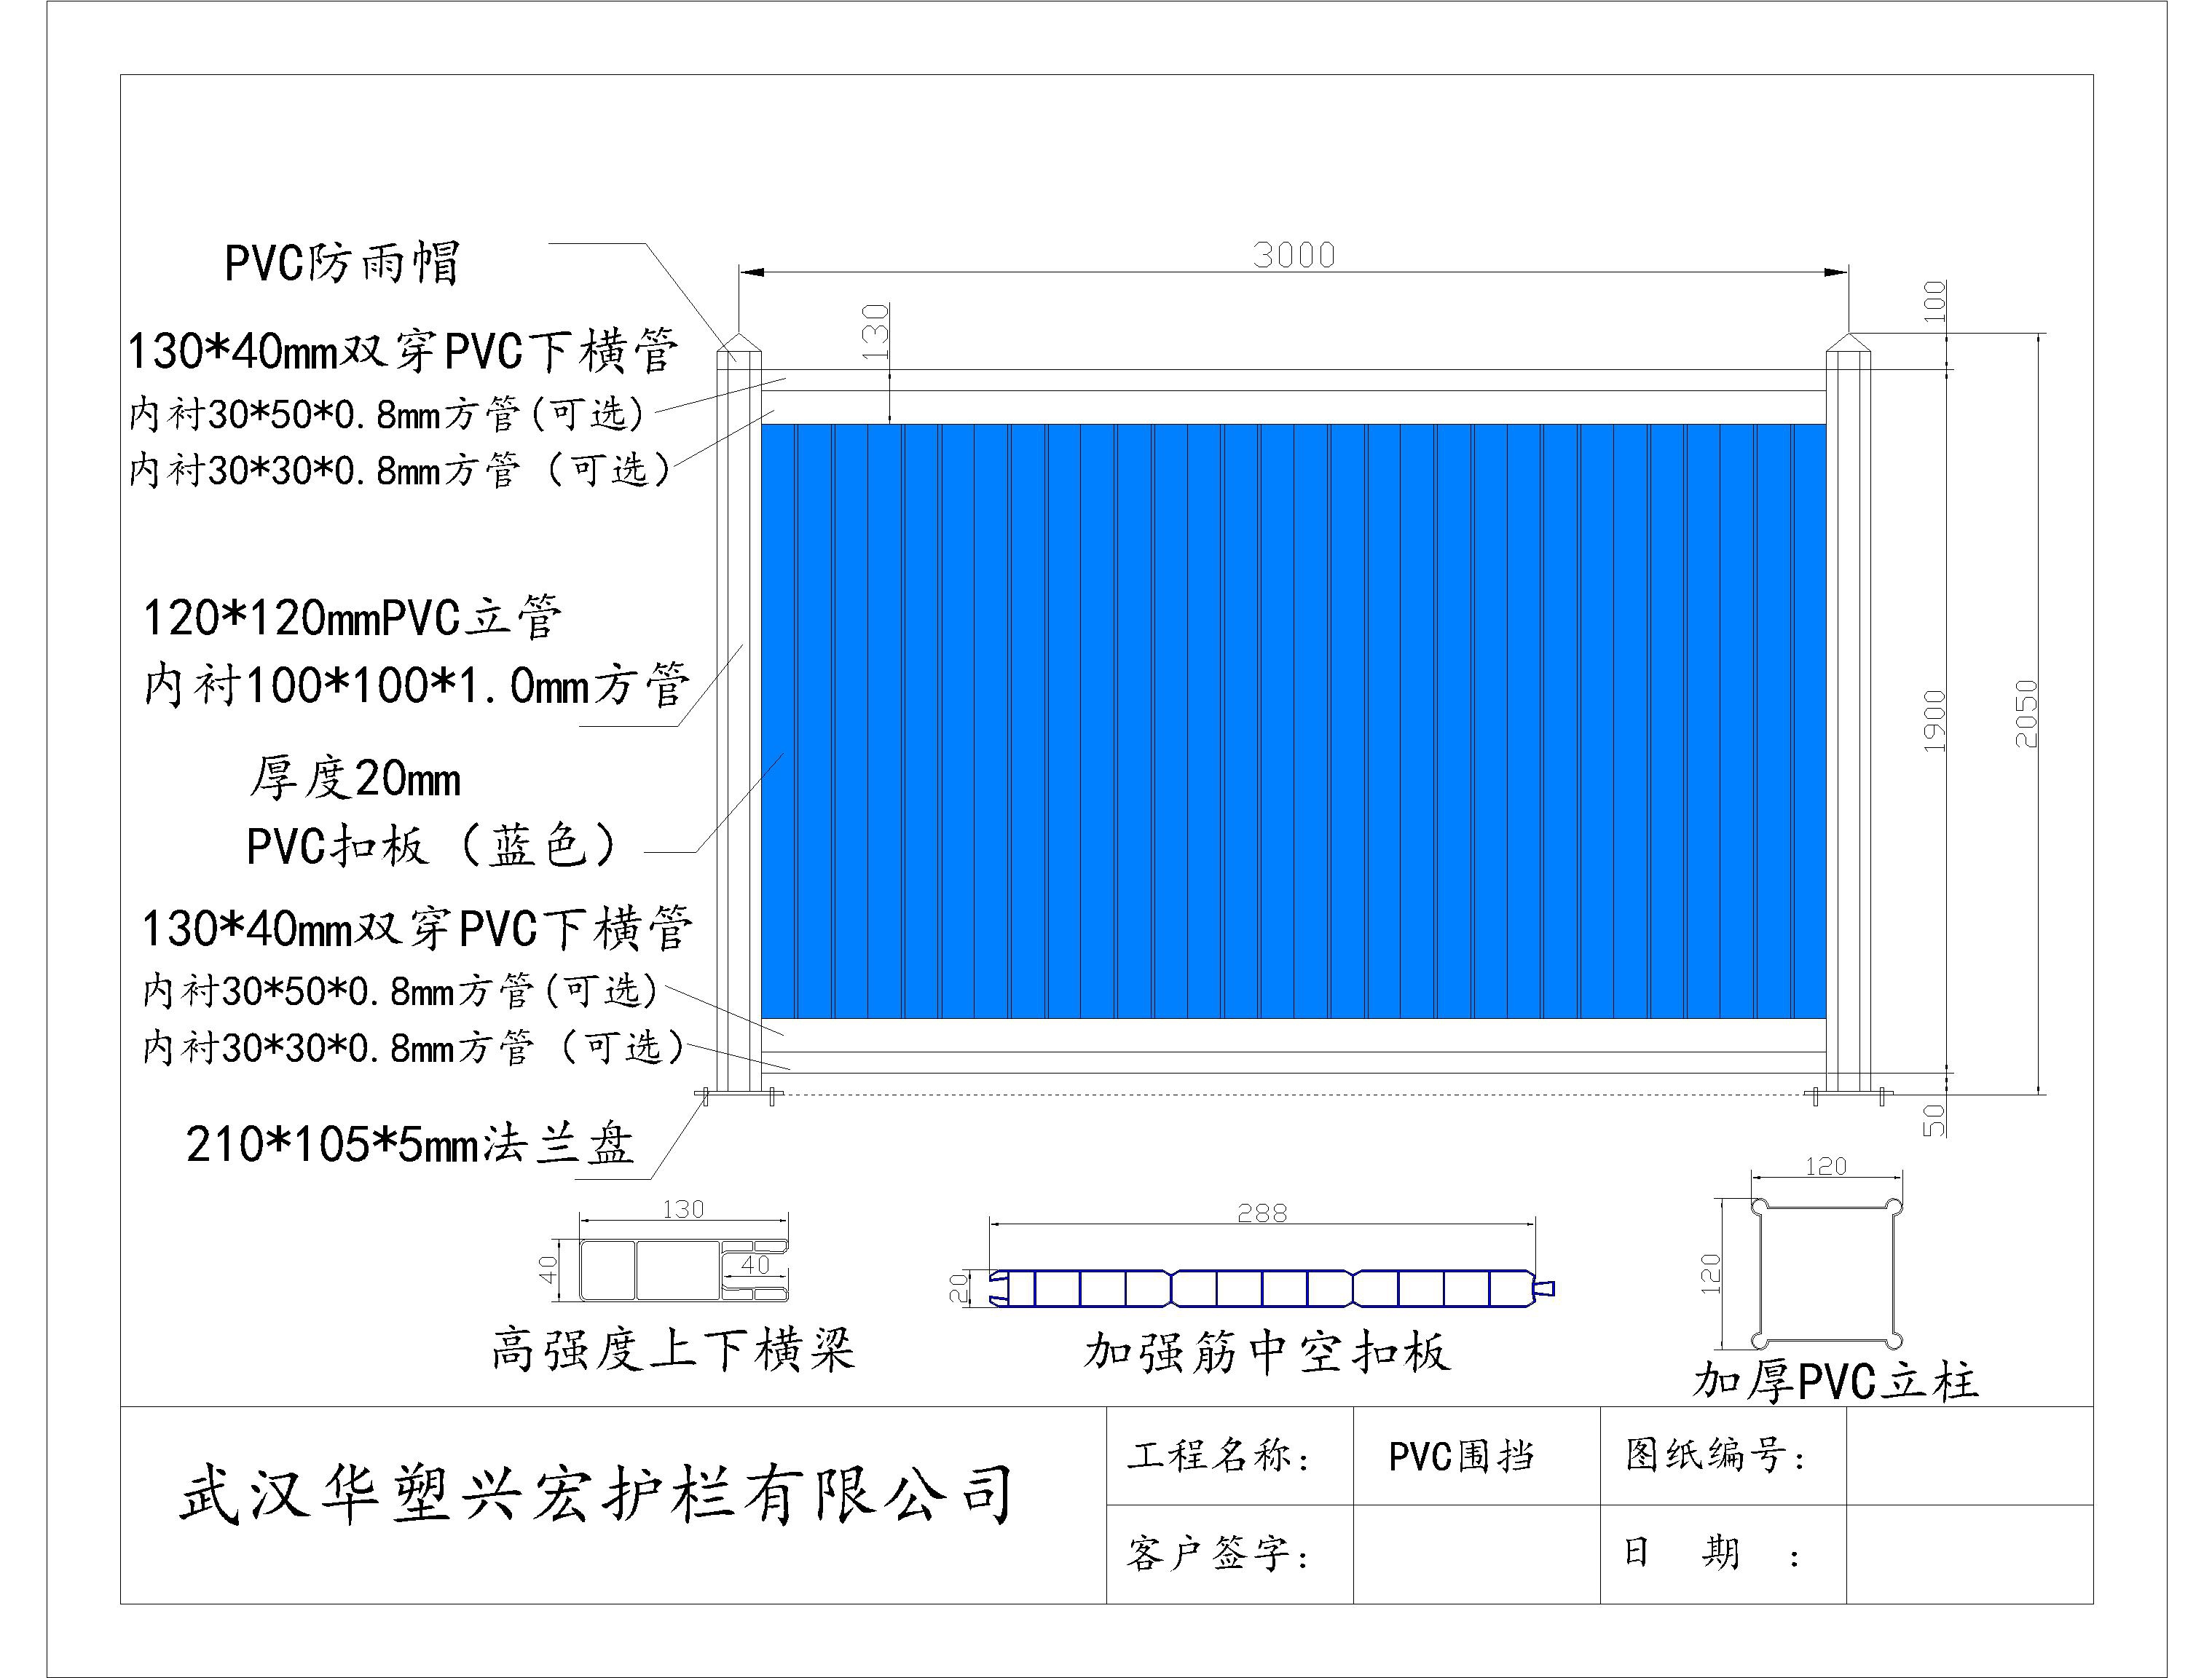
Task: Click the '加厚PVC立柱' caption
Action: (x=1836, y=1381)
